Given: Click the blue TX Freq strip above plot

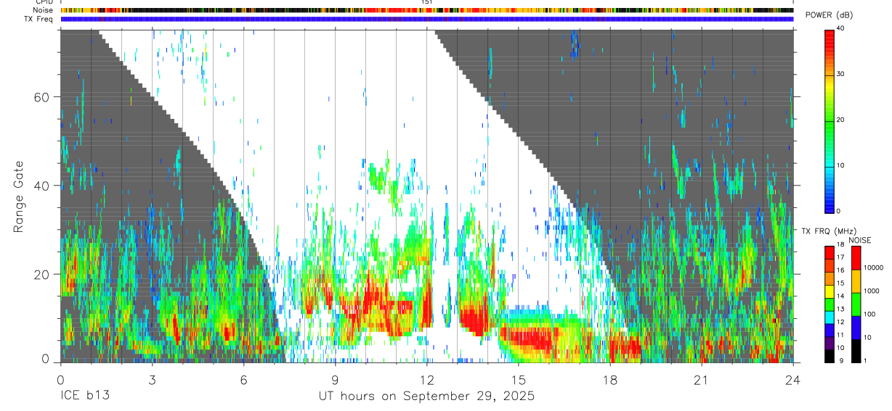Looking at the screenshot, I should (x=427, y=19).
